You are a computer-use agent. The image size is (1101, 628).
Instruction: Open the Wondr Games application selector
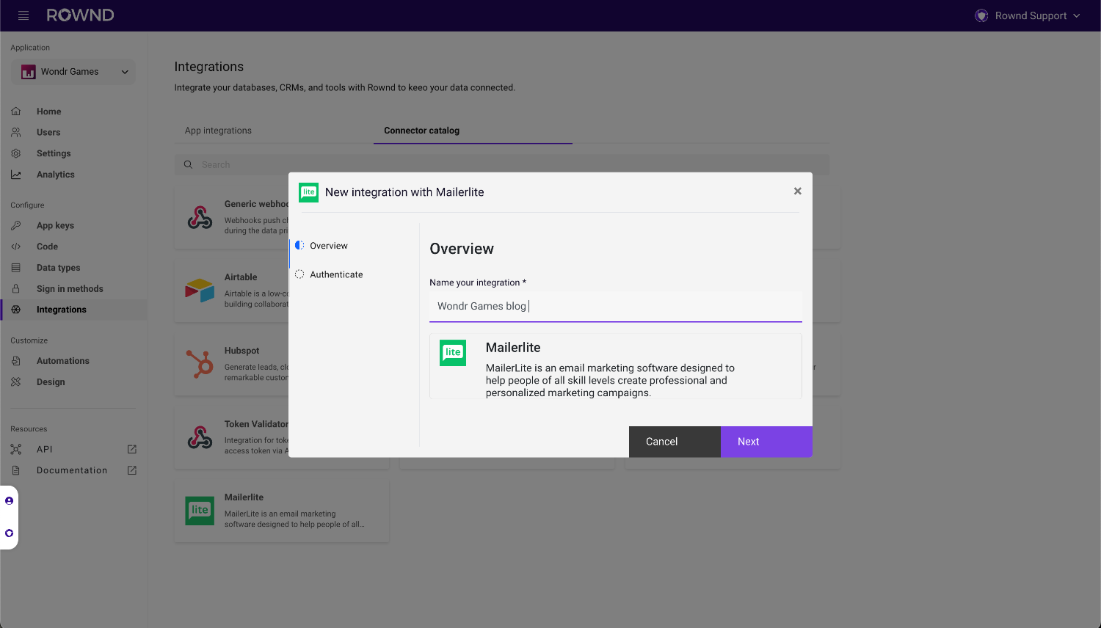pos(73,72)
